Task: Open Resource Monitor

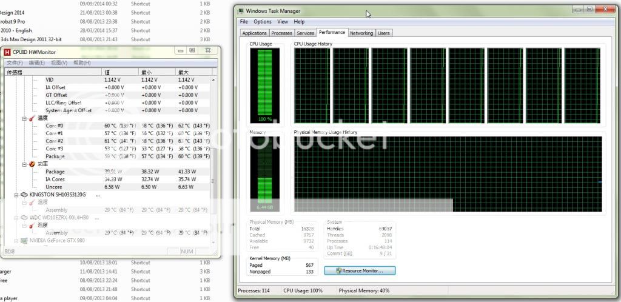Action: point(360,270)
